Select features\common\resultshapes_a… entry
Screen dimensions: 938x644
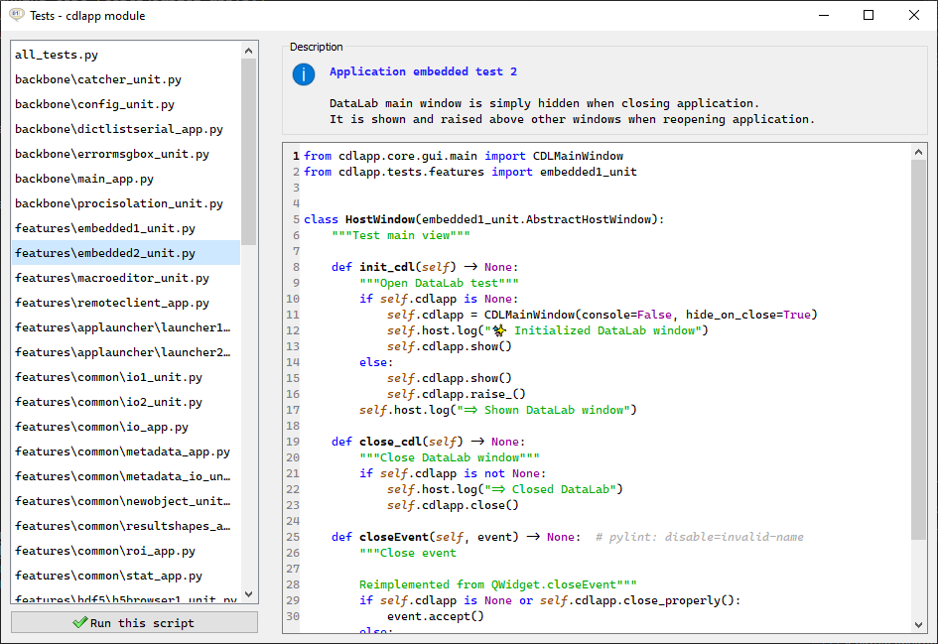126,526
